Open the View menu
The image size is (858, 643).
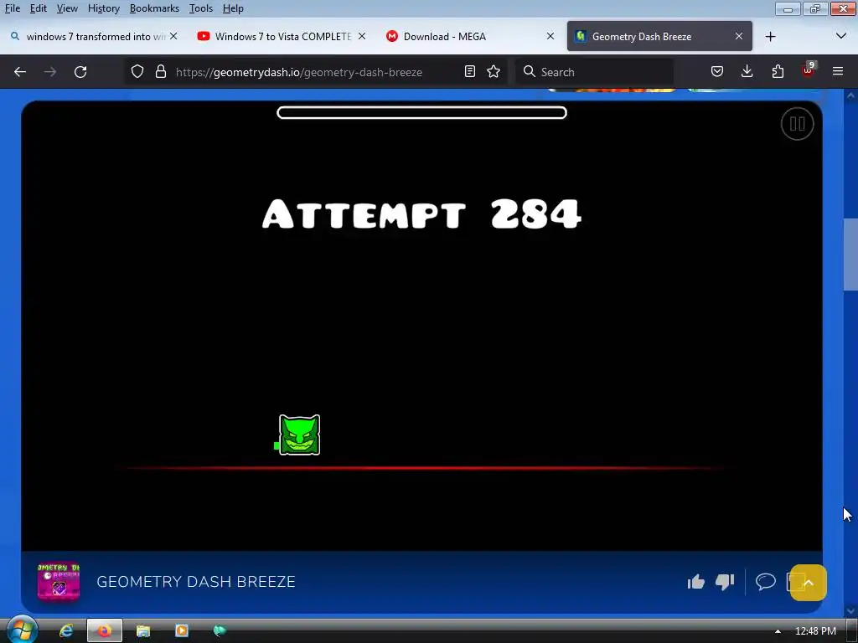(67, 8)
